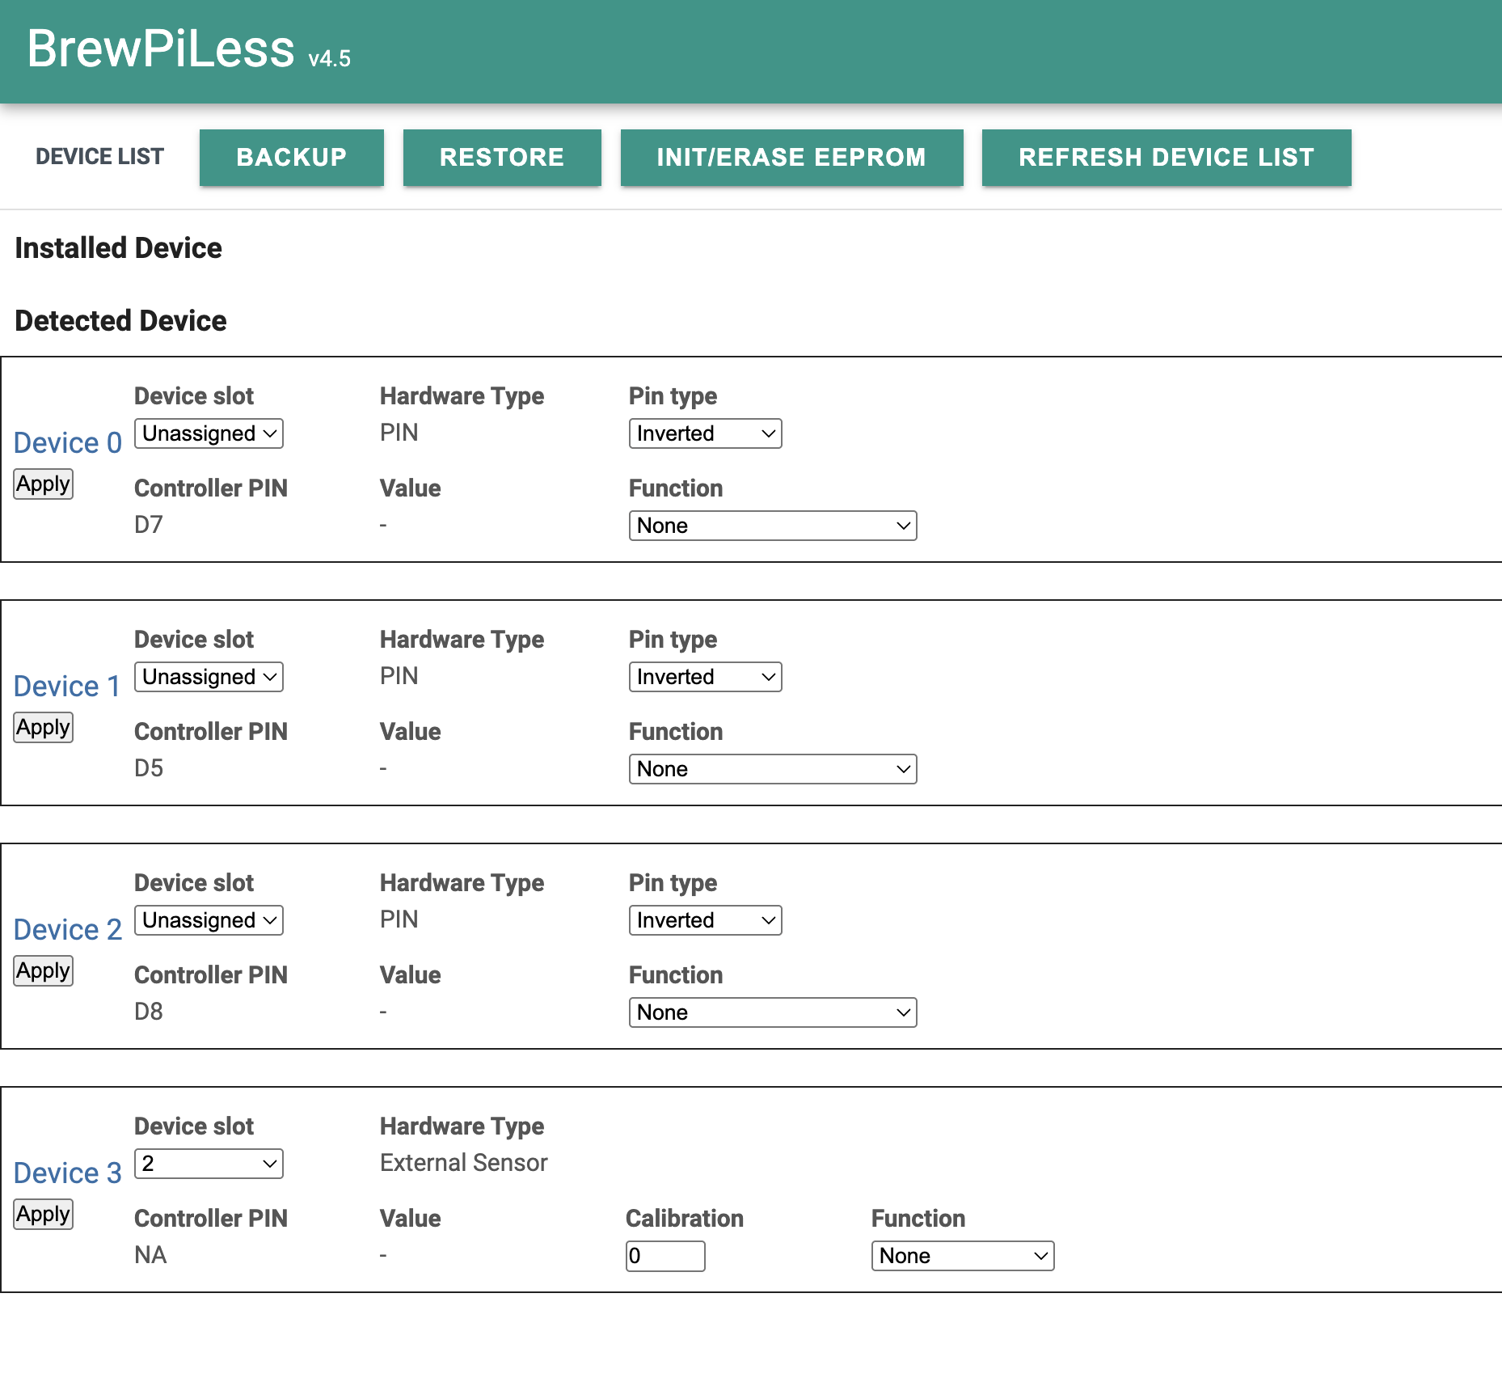Click controller pin value NA

tap(150, 1255)
